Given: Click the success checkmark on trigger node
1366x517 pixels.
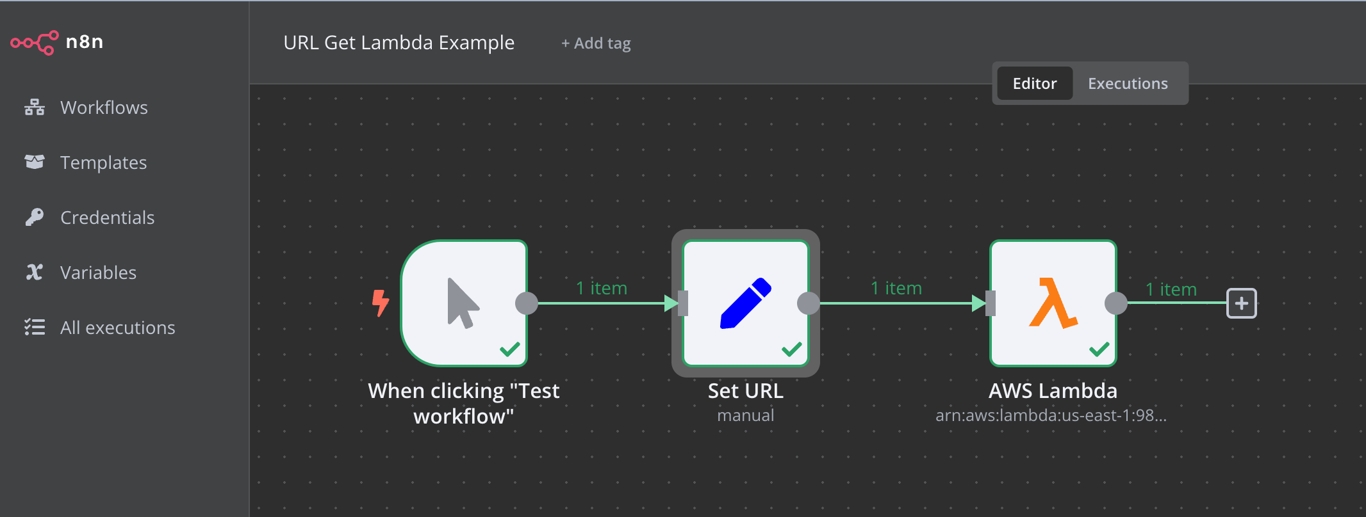Looking at the screenshot, I should [x=510, y=349].
